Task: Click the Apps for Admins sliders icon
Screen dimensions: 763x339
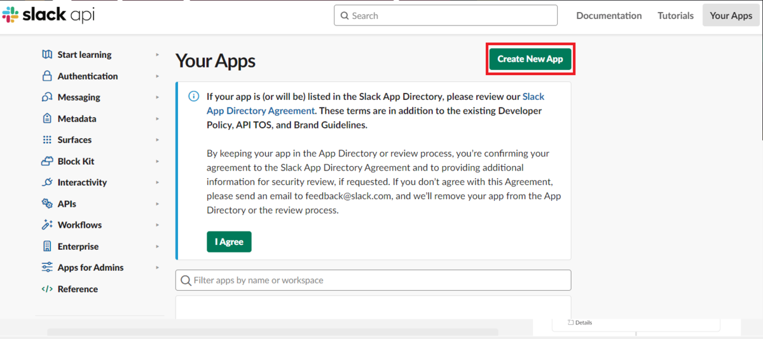Action: 47,268
